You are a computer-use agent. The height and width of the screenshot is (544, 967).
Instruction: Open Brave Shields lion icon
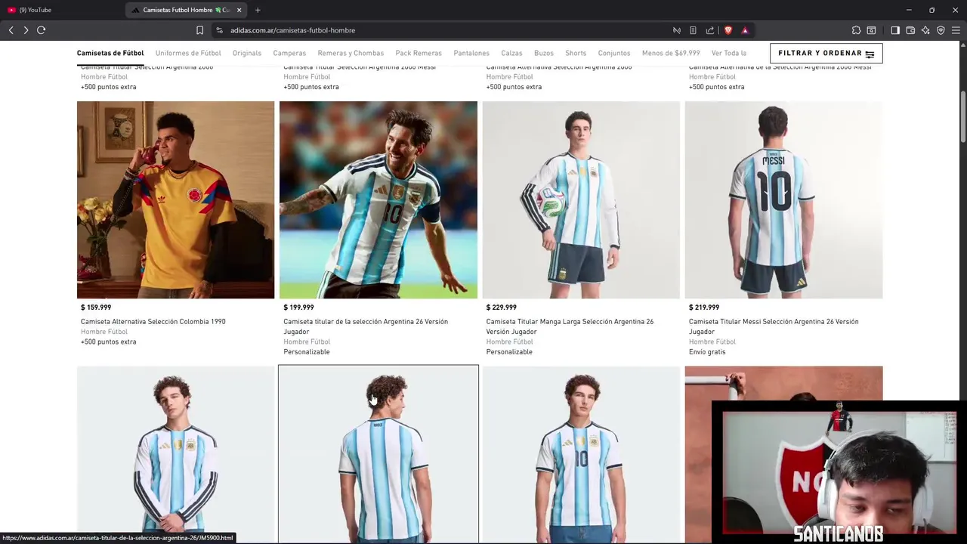(x=728, y=30)
